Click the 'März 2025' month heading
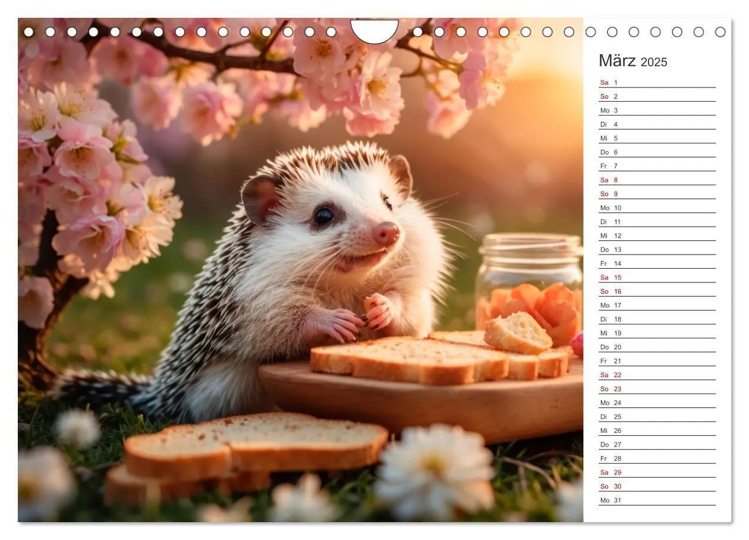The width and height of the screenshot is (749, 540). tap(632, 61)
